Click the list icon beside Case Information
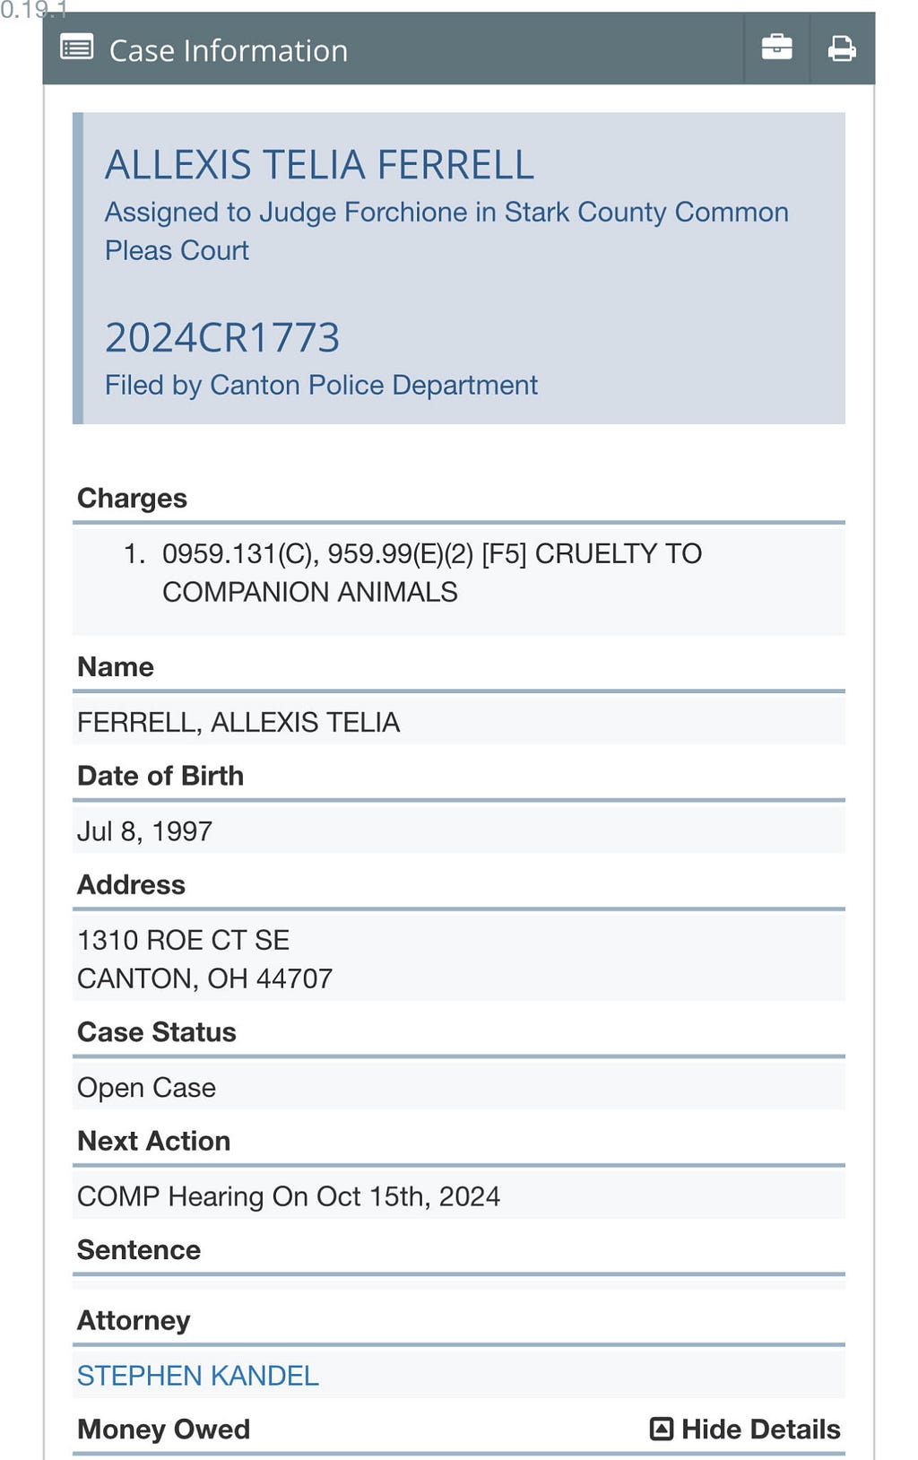Image resolution: width=918 pixels, height=1460 pixels. pyautogui.click(x=76, y=47)
